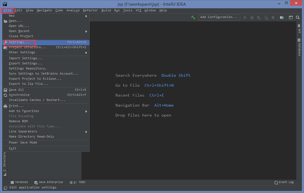Select Close Project menu entry
Screen dimensions: 304x193
(46, 36)
